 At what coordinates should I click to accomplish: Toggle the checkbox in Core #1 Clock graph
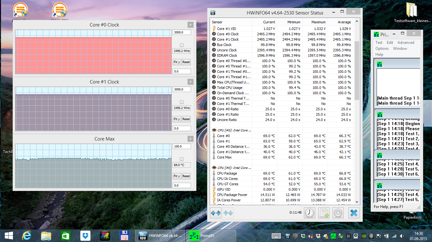click(x=182, y=102)
